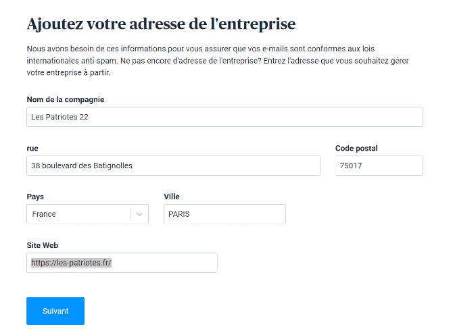The image size is (453, 331).
Task: Click the "Les Patriotes 22" text
Action: (60, 117)
